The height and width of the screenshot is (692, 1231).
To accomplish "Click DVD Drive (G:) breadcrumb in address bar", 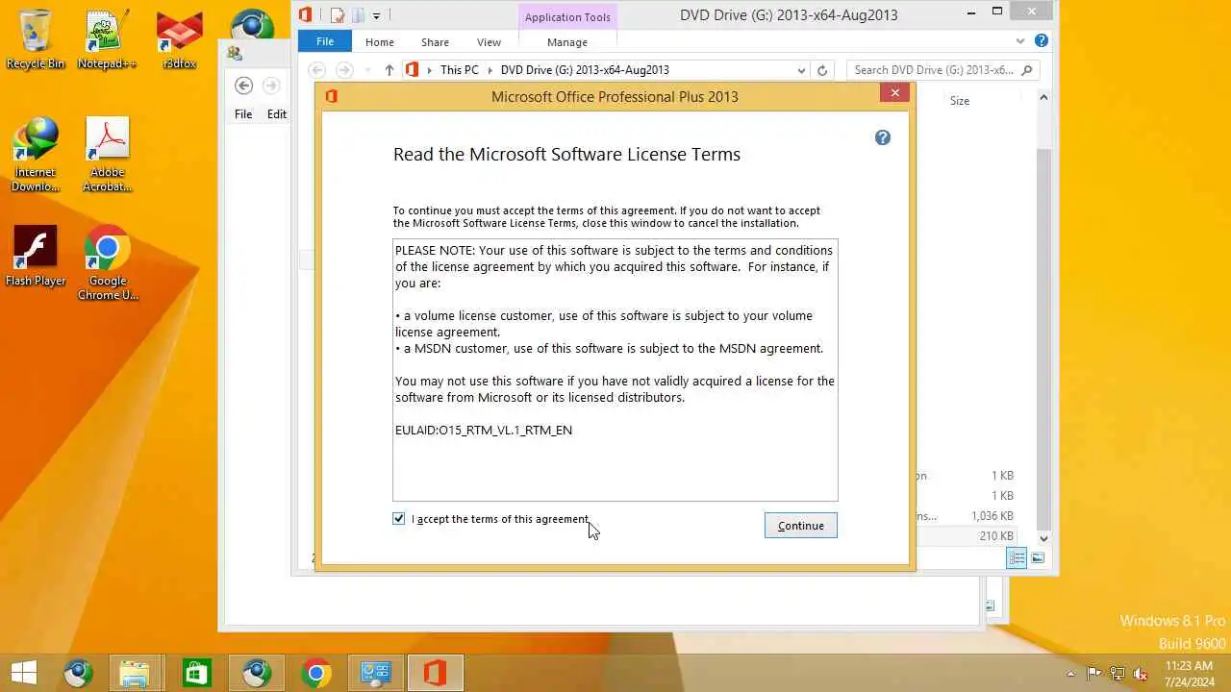I will point(585,70).
